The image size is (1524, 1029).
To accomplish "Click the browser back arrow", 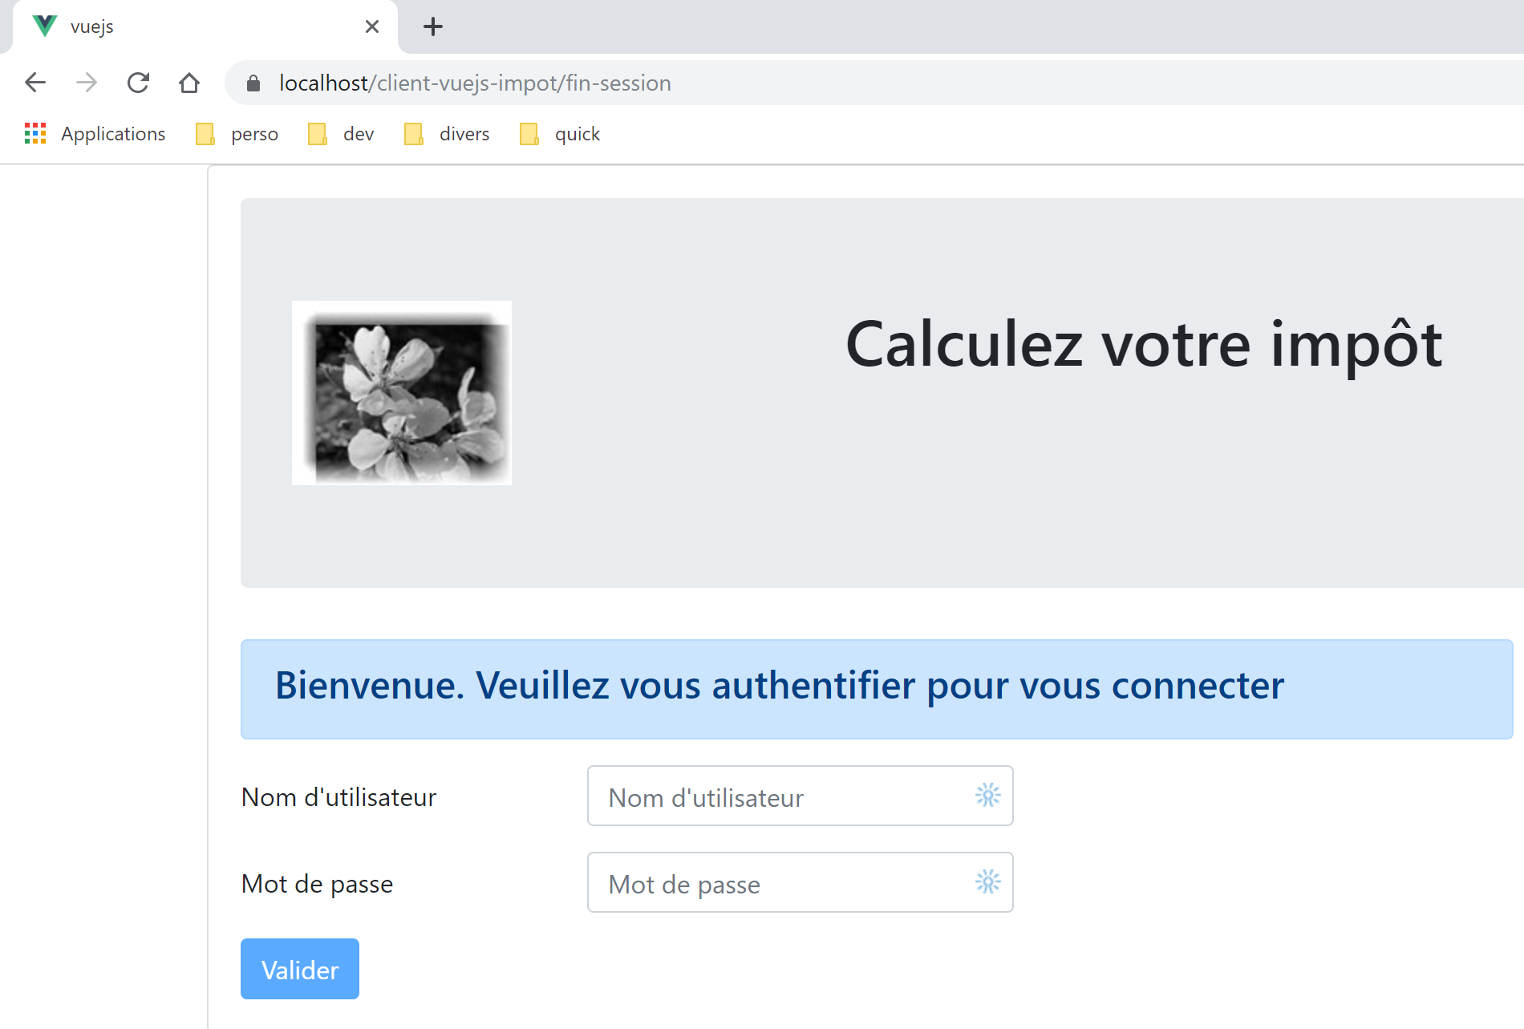I will 35,83.
